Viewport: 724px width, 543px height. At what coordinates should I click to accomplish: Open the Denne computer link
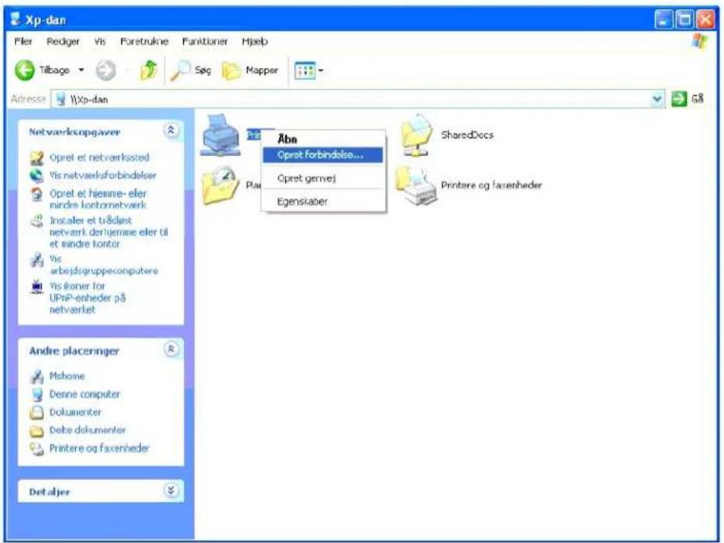[84, 395]
